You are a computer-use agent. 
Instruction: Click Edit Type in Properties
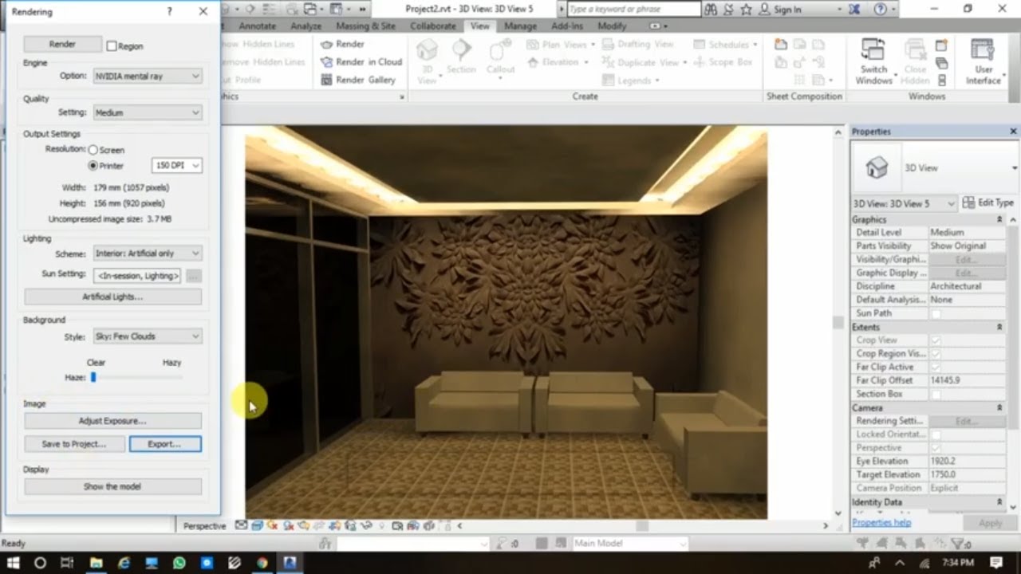tap(988, 202)
